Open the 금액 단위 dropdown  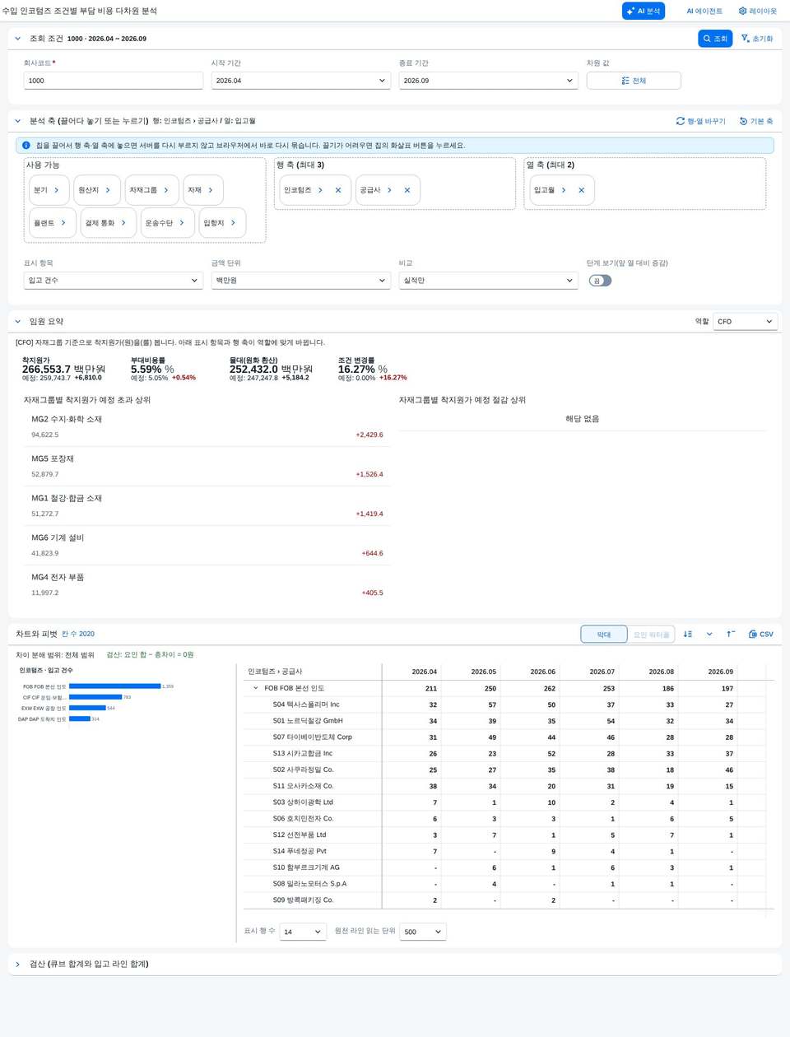pos(301,281)
